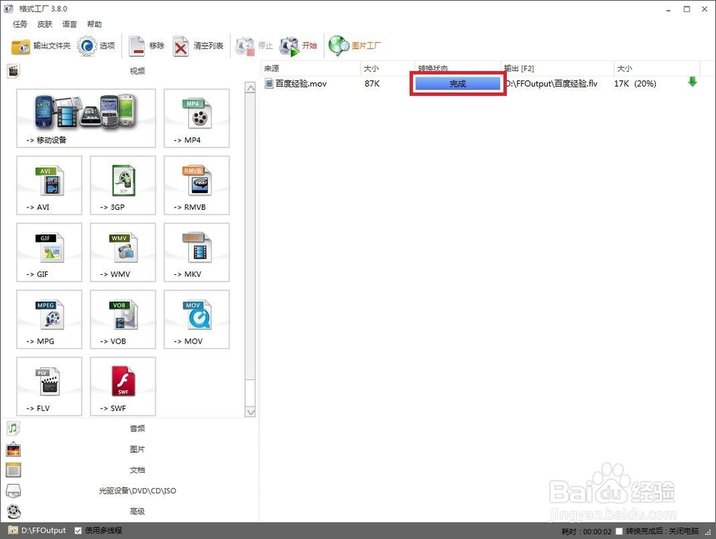
Task: Click the output path D:\FFOutput\百度经验.flv
Action: pos(551,84)
